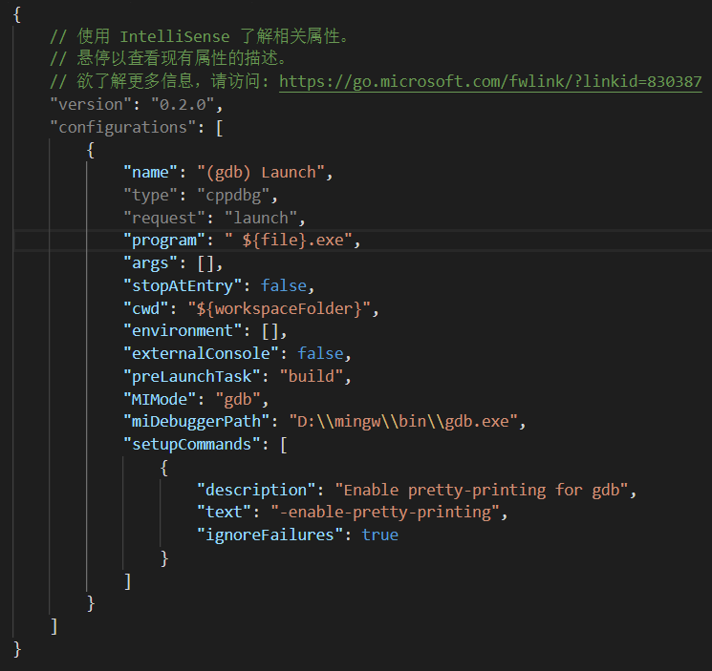Viewport: 712px width, 671px height.
Task: Click the "setupCommands" key
Action: pos(192,445)
